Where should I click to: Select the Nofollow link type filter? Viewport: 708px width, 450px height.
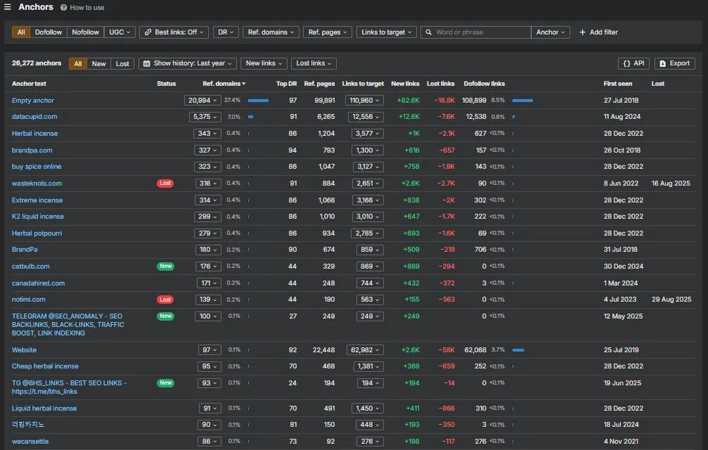[x=85, y=32]
